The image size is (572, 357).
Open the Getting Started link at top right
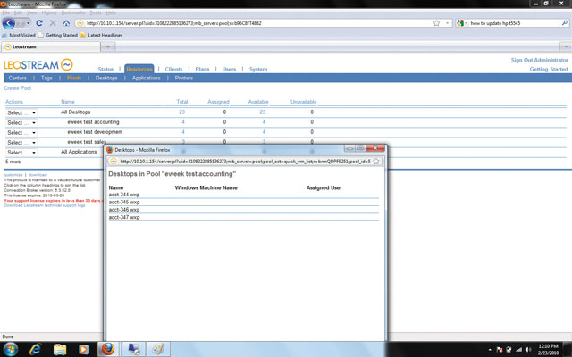pyautogui.click(x=549, y=70)
